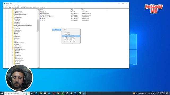This screenshot has height=95, width=170.
Task: Select the COM Name Arbiter key
Action: [x=18, y=13]
